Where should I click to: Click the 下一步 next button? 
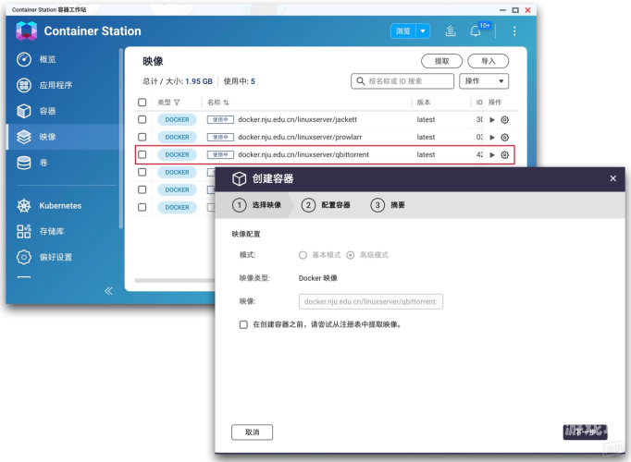[x=585, y=432]
